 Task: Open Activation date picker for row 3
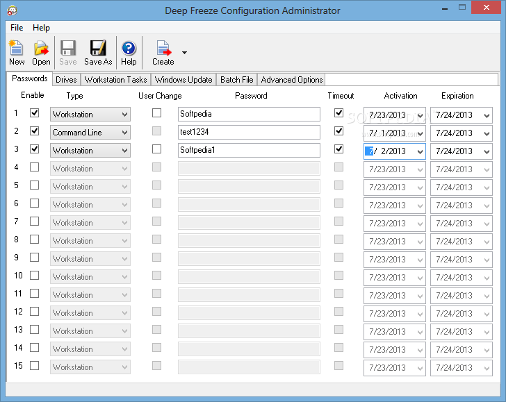(420, 151)
